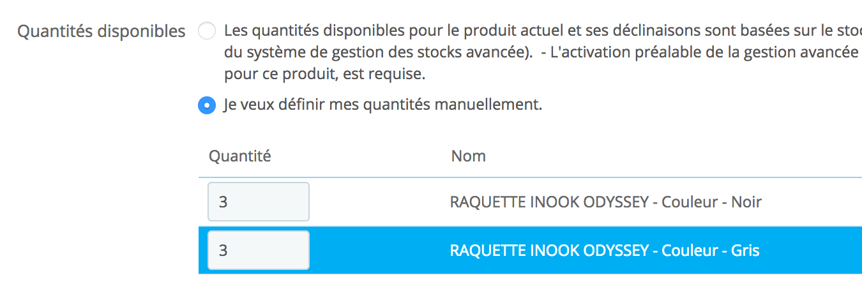Viewport: 862px width, 291px height.
Task: Click the Quantité column header
Action: point(240,156)
